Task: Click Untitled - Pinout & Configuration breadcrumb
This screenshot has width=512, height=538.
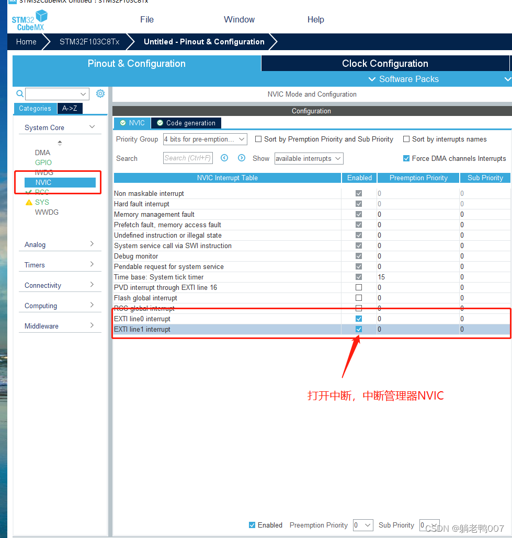Action: pos(204,41)
